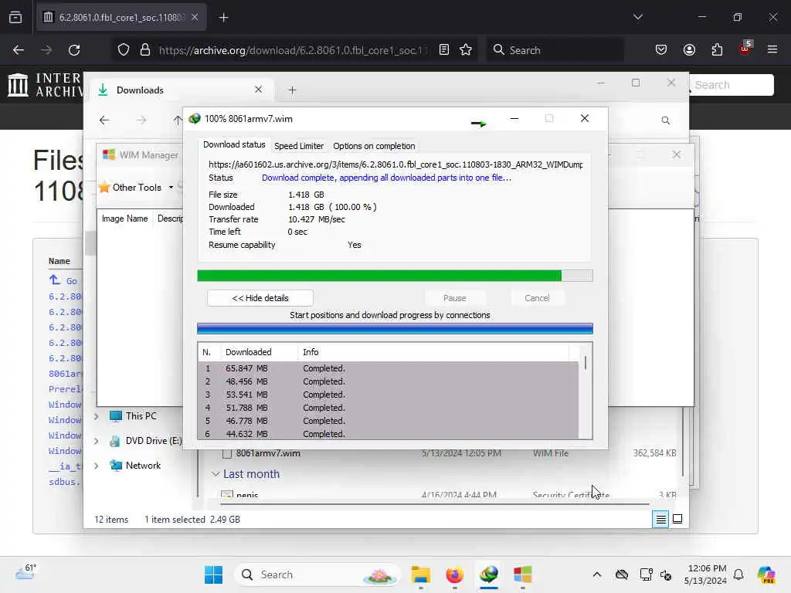This screenshot has height=593, width=791.
Task: Click the uBlock Origin extension icon
Action: (x=745, y=49)
